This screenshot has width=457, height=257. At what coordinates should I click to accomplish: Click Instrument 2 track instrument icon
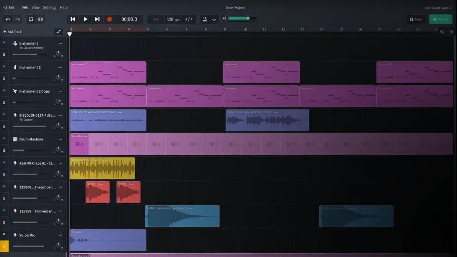(x=15, y=67)
